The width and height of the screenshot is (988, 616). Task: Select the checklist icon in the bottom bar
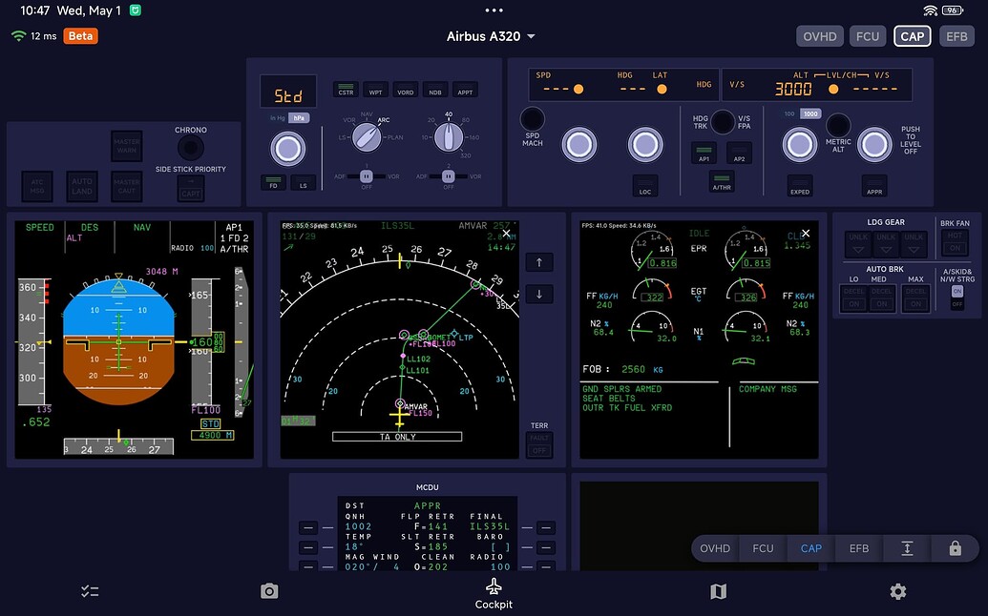(90, 591)
